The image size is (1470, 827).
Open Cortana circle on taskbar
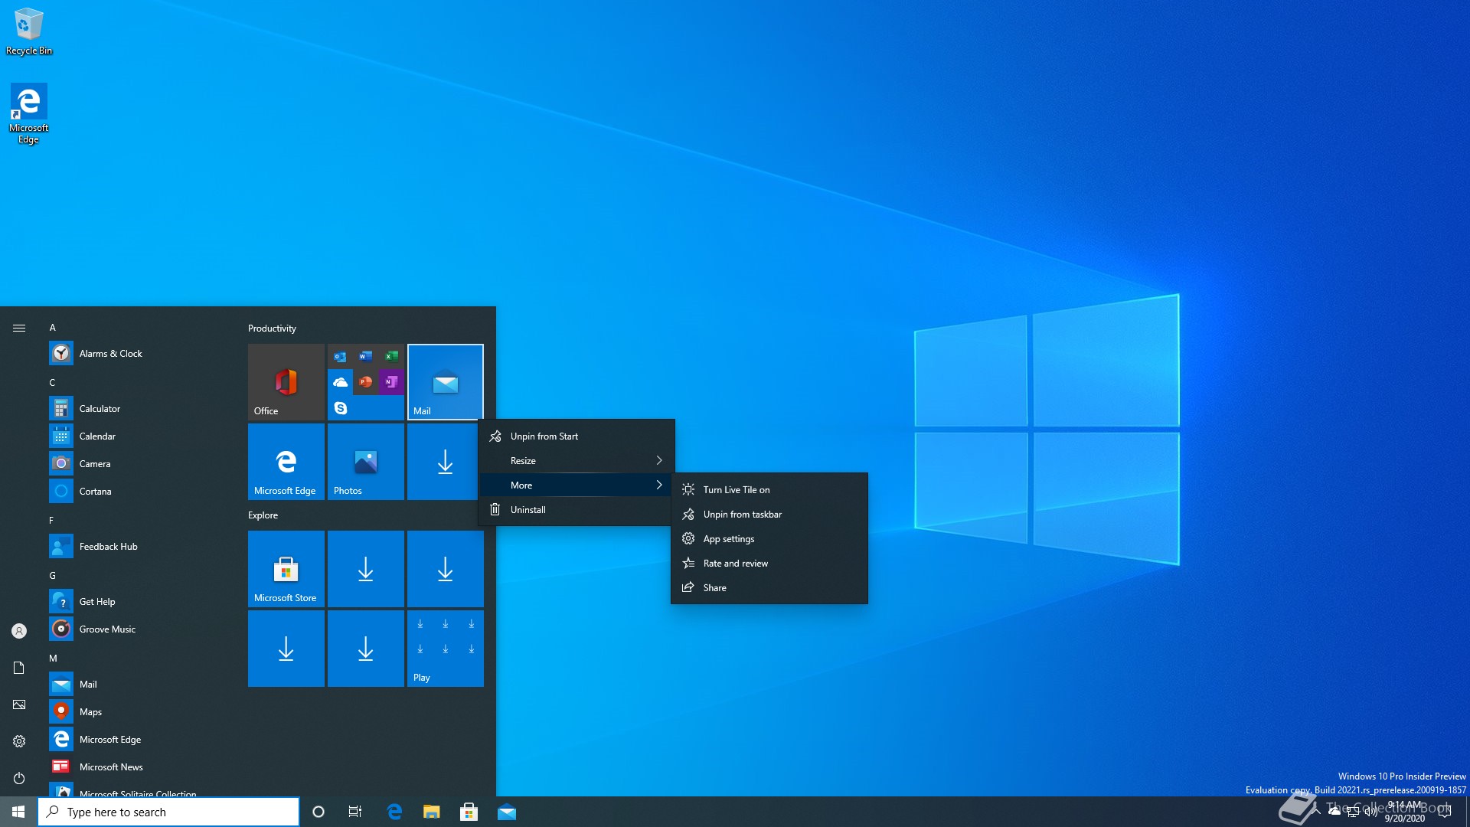(318, 812)
